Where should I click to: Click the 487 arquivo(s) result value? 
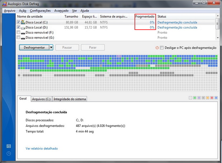[101, 126]
